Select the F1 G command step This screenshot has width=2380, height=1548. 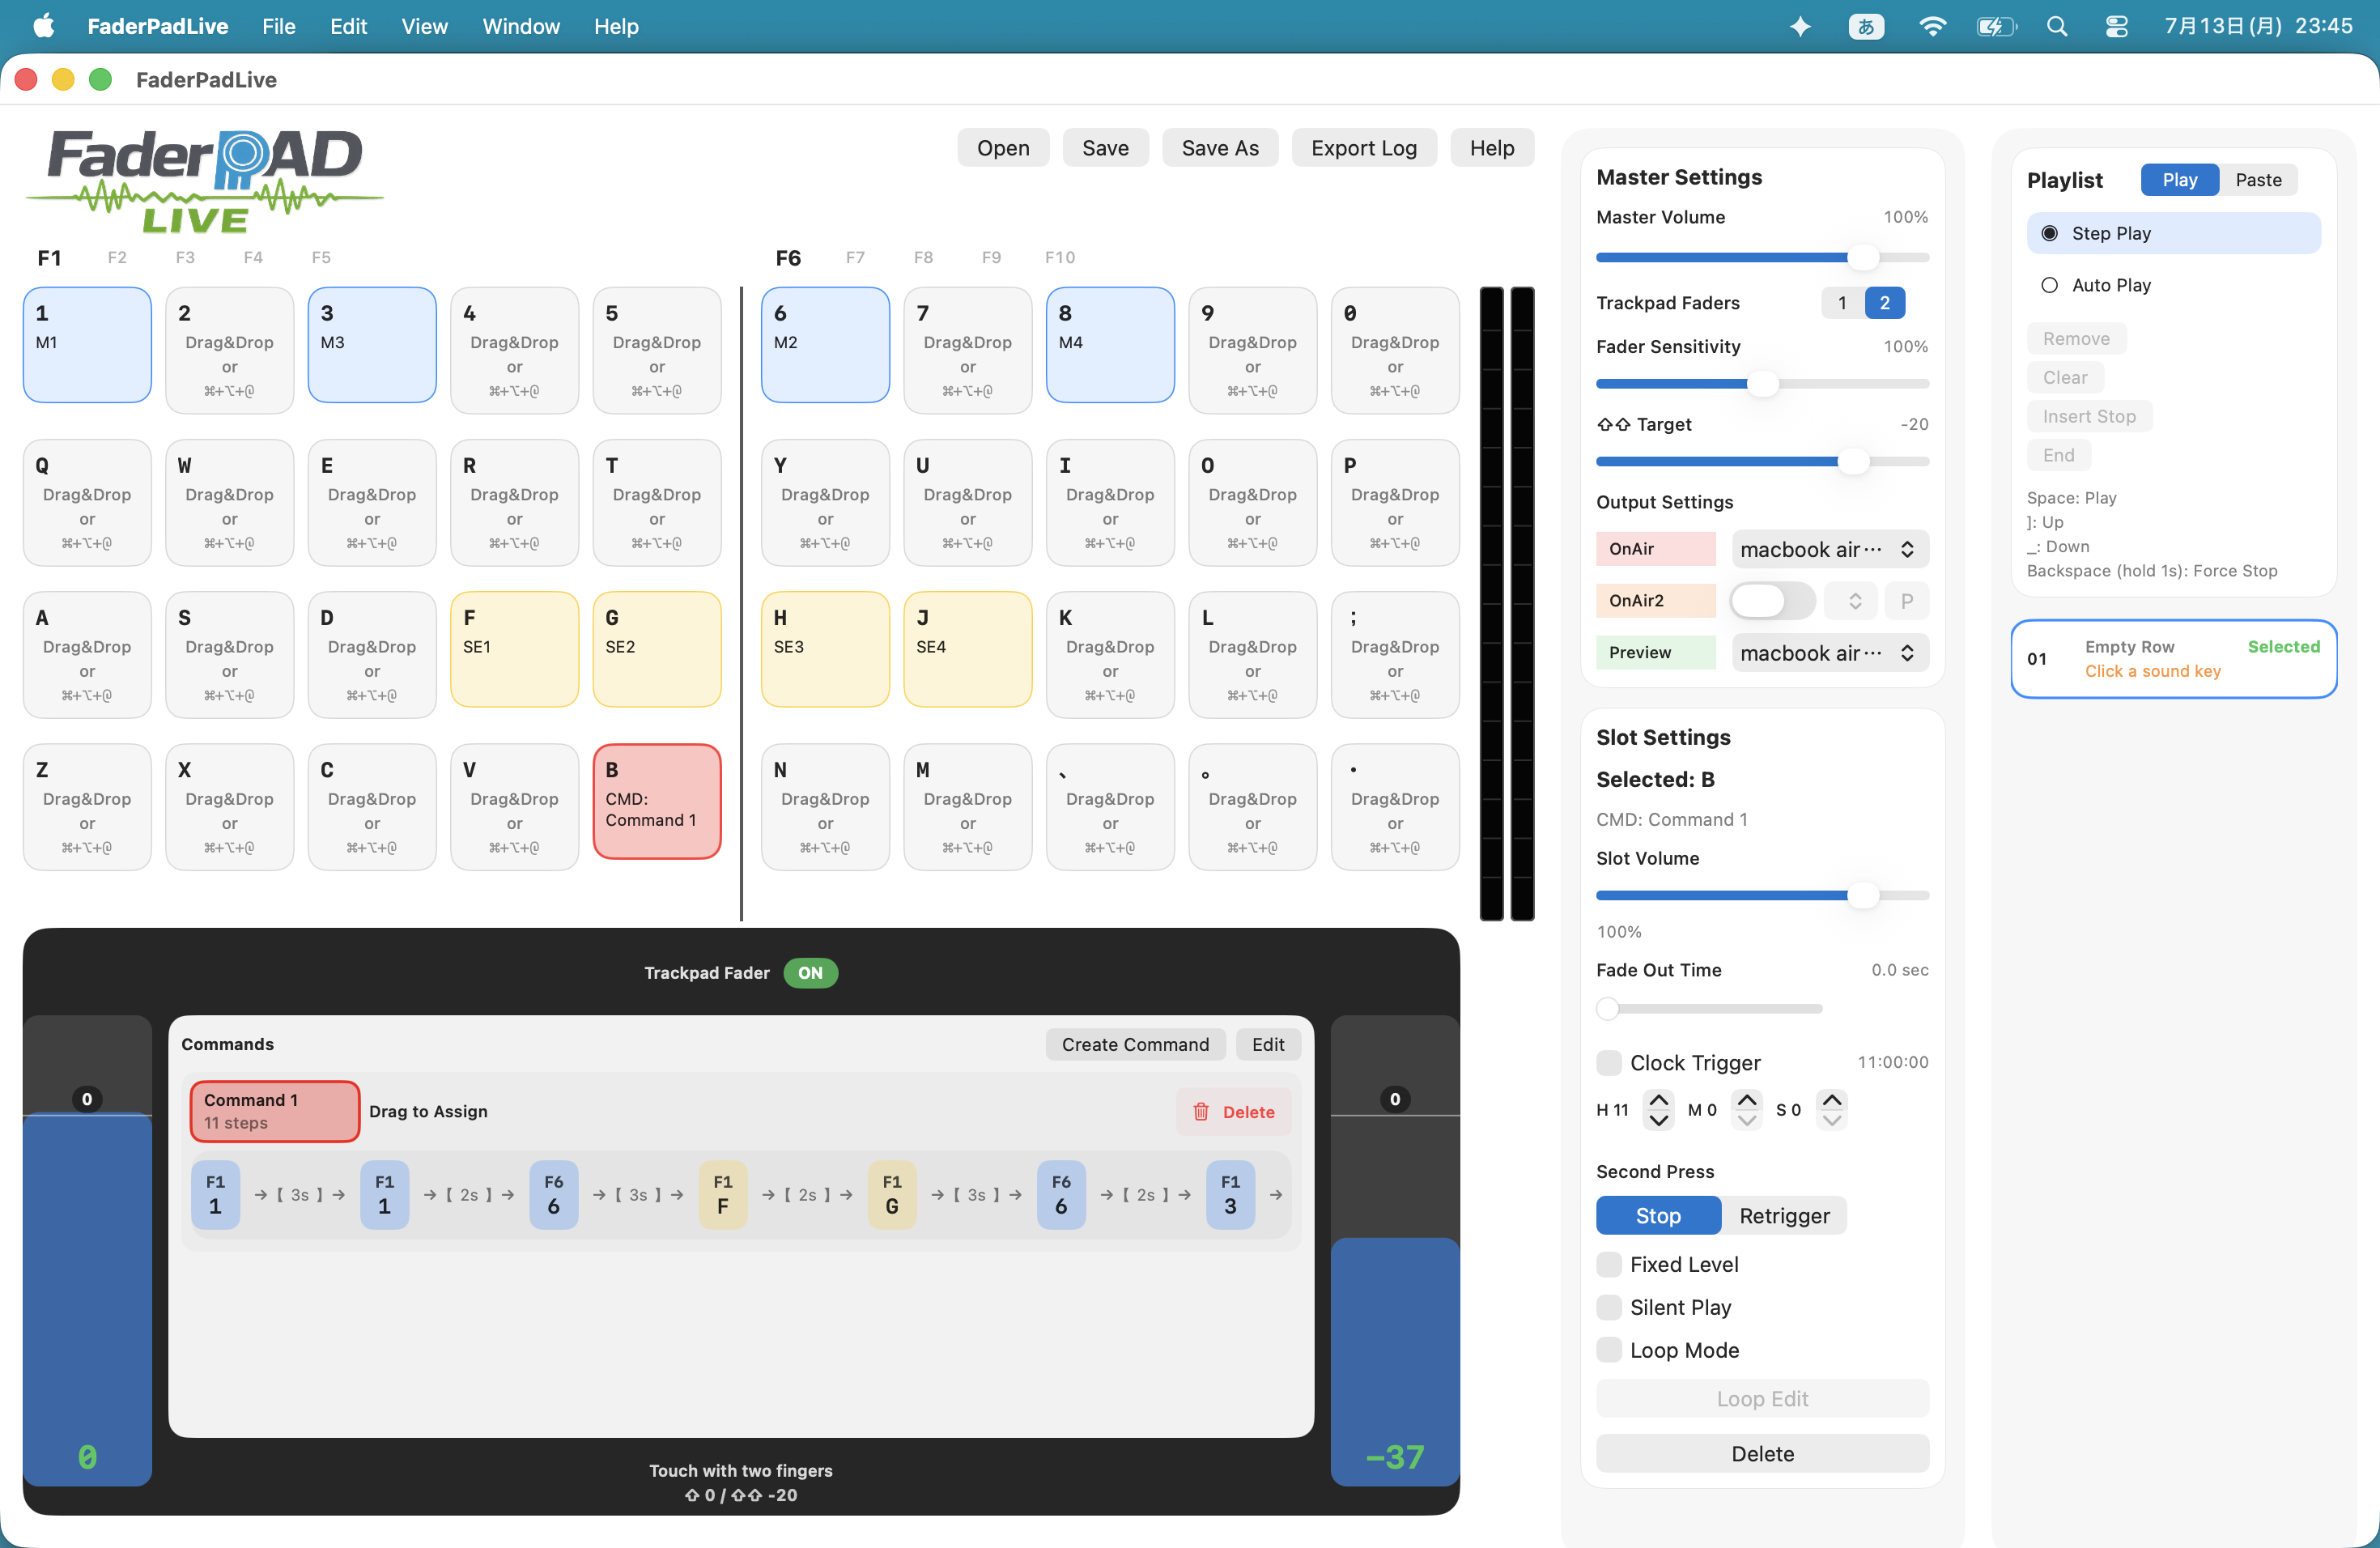[x=892, y=1194]
